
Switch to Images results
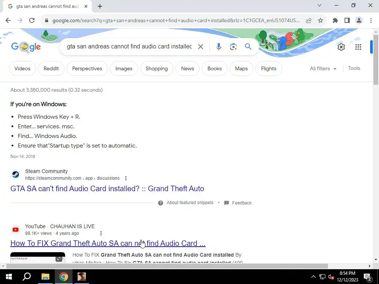[x=124, y=68]
